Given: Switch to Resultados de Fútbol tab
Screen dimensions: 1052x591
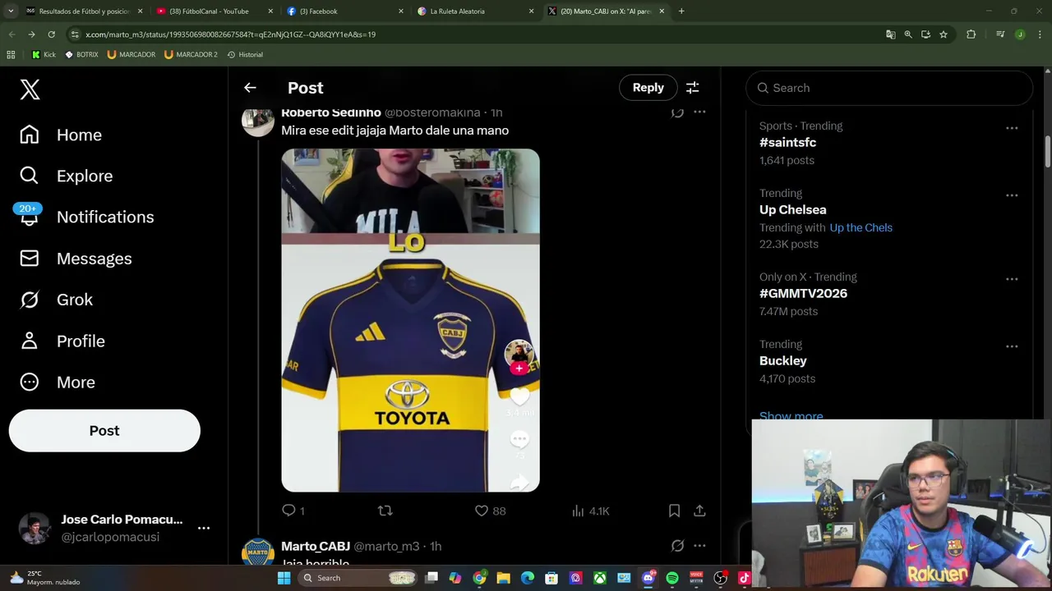Looking at the screenshot, I should coord(82,11).
